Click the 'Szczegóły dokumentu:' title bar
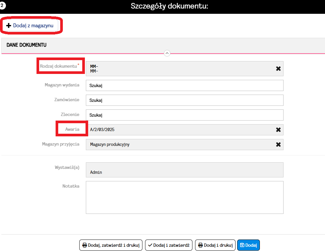325x252 pixels. pyautogui.click(x=169, y=6)
